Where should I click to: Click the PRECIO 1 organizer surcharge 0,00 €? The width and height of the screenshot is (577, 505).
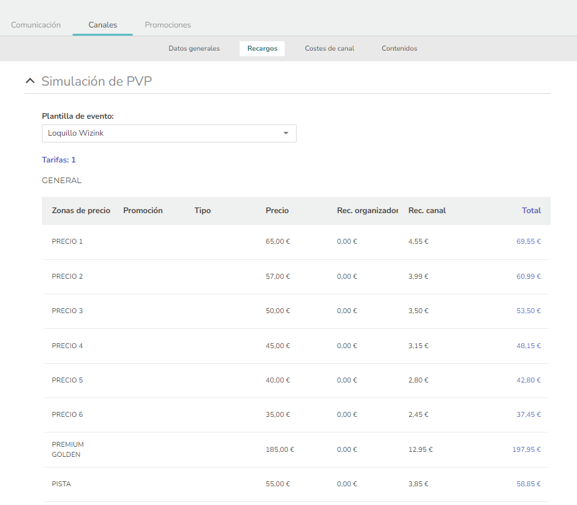347,241
